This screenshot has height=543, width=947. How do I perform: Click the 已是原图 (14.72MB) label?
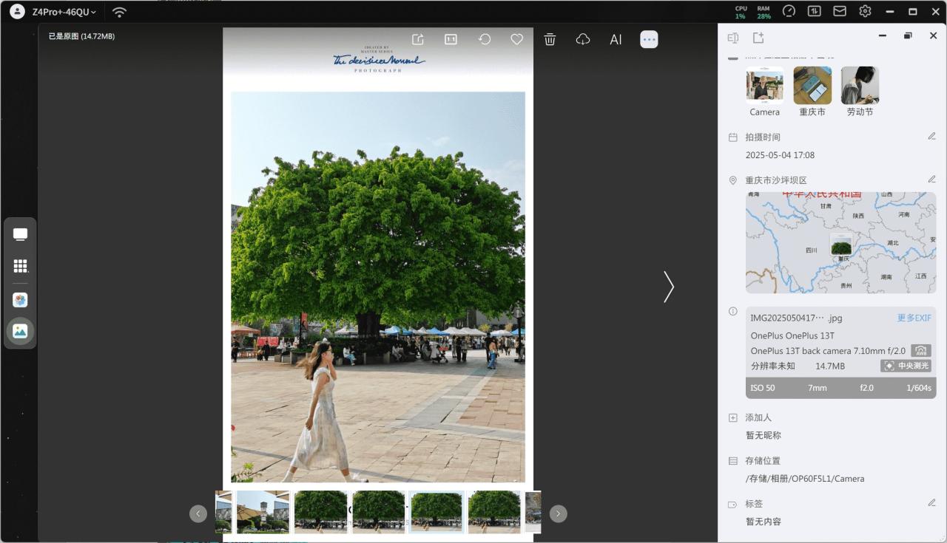click(x=81, y=36)
